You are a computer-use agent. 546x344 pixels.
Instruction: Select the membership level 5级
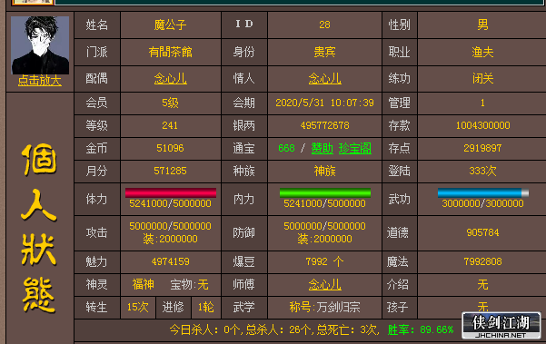(170, 103)
